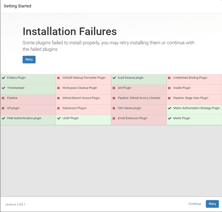Click the OWASP Markup Formatter Plugin label
Viewport: 222px width, 212px height.
84,78
